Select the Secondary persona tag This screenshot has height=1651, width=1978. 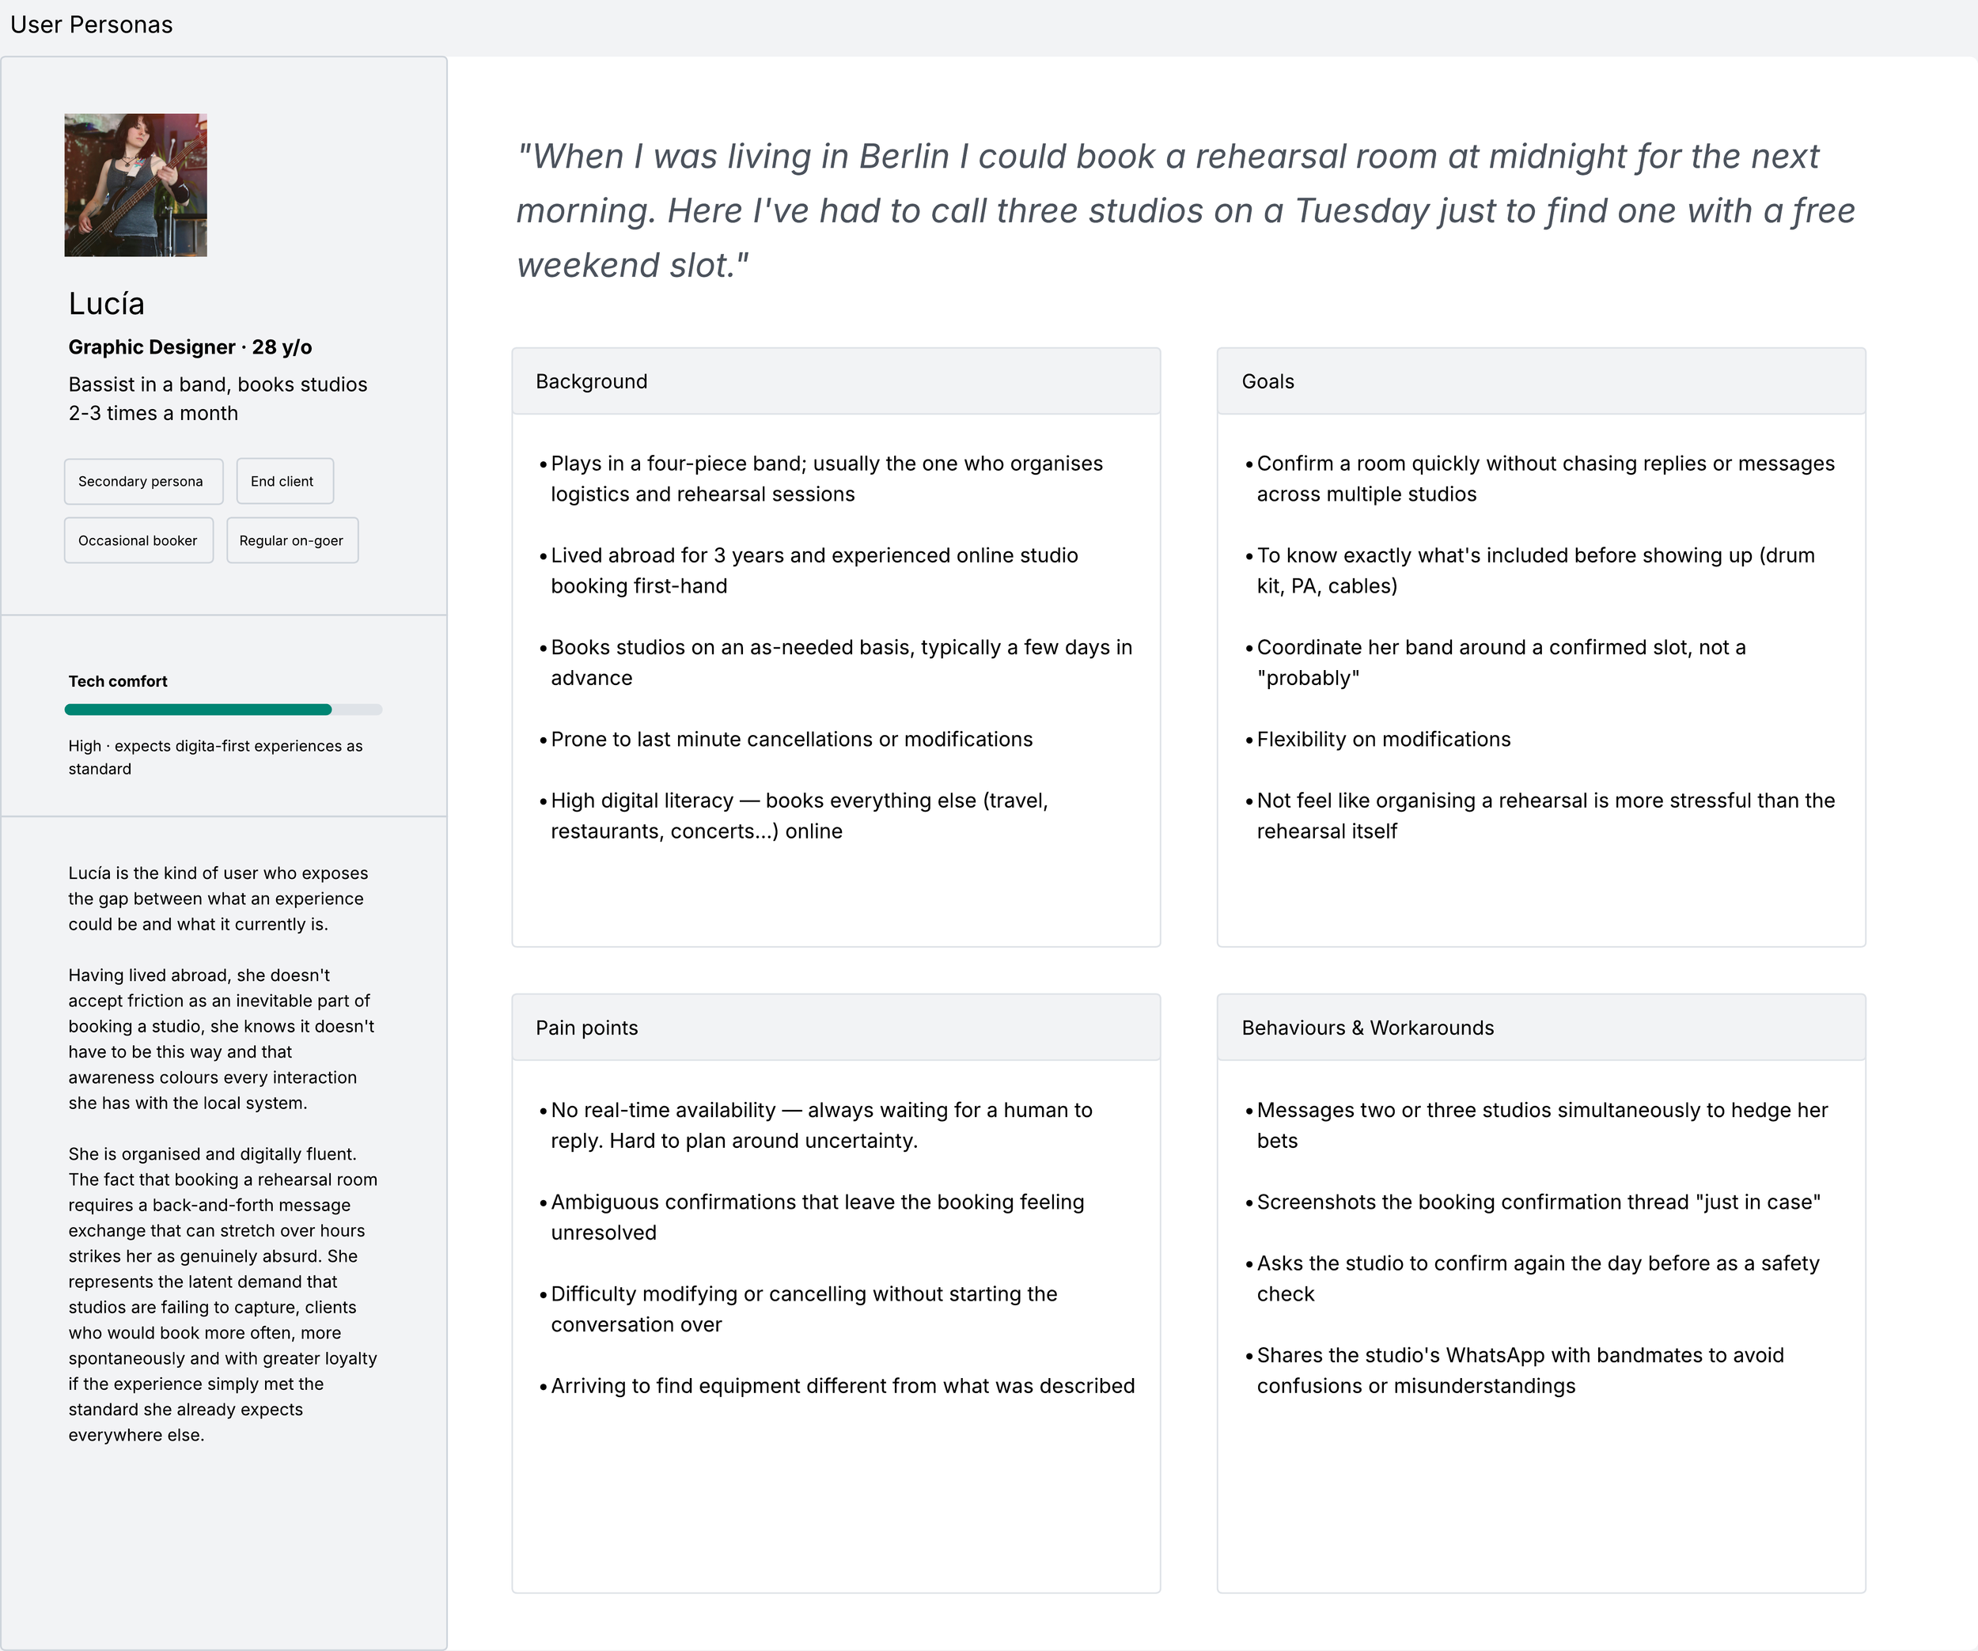143,481
